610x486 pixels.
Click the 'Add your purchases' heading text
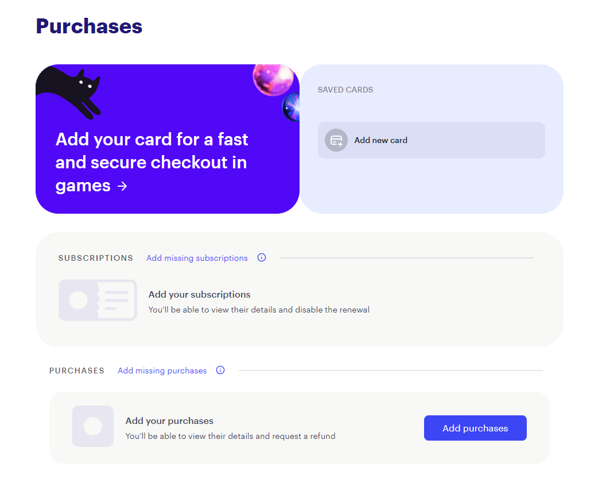pyautogui.click(x=169, y=421)
